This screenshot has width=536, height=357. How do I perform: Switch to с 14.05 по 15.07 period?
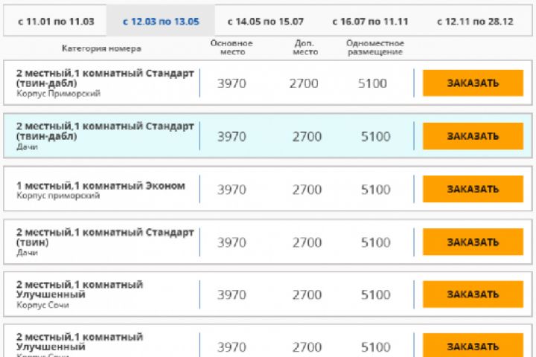266,20
